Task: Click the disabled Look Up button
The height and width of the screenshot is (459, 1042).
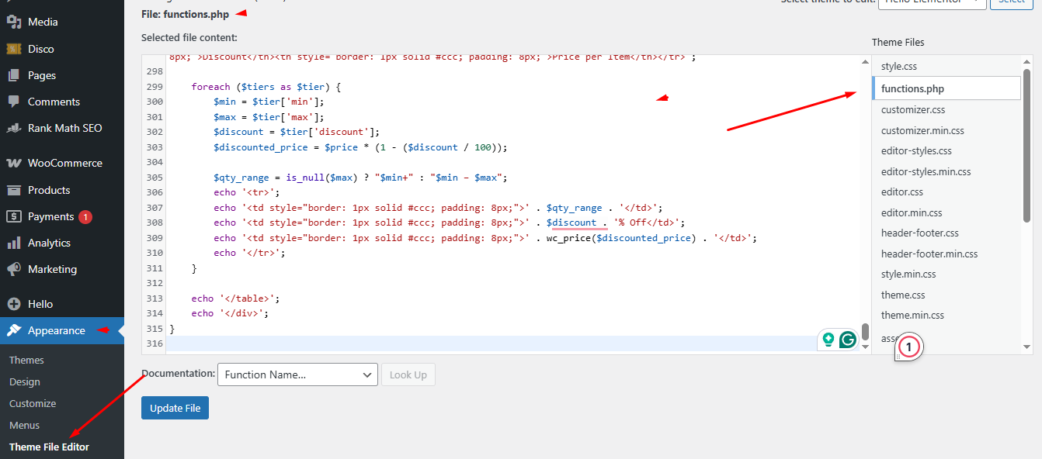Action: click(408, 374)
